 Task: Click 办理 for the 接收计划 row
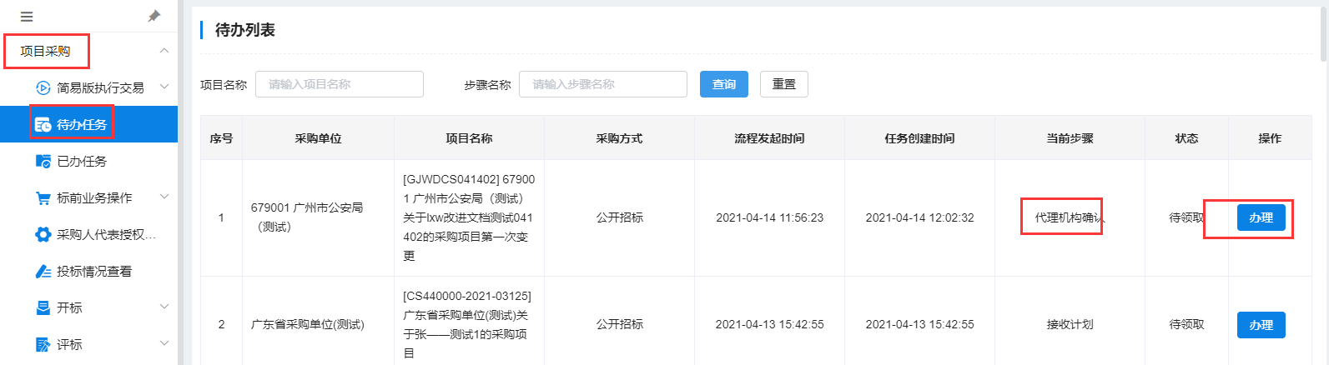1261,325
